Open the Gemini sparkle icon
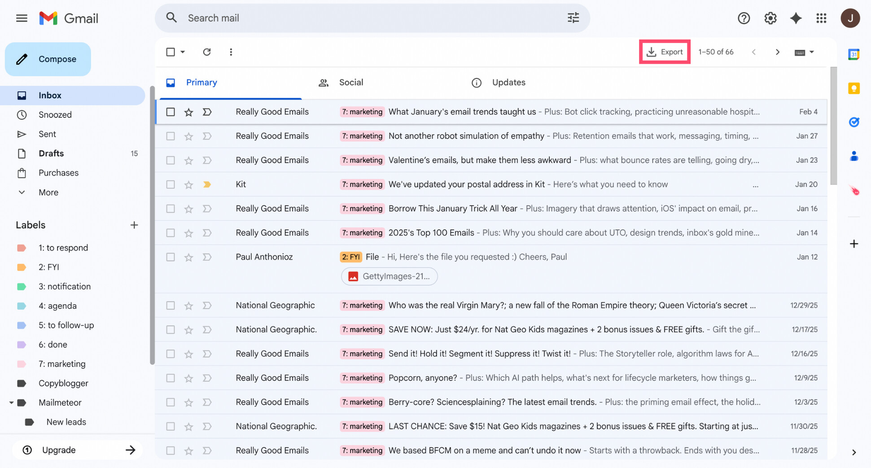Image resolution: width=871 pixels, height=468 pixels. 796,18
